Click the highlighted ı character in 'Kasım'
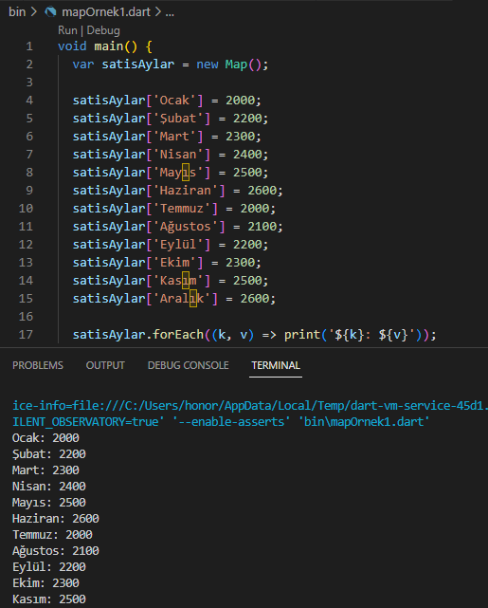The image size is (488, 608). coord(186,281)
